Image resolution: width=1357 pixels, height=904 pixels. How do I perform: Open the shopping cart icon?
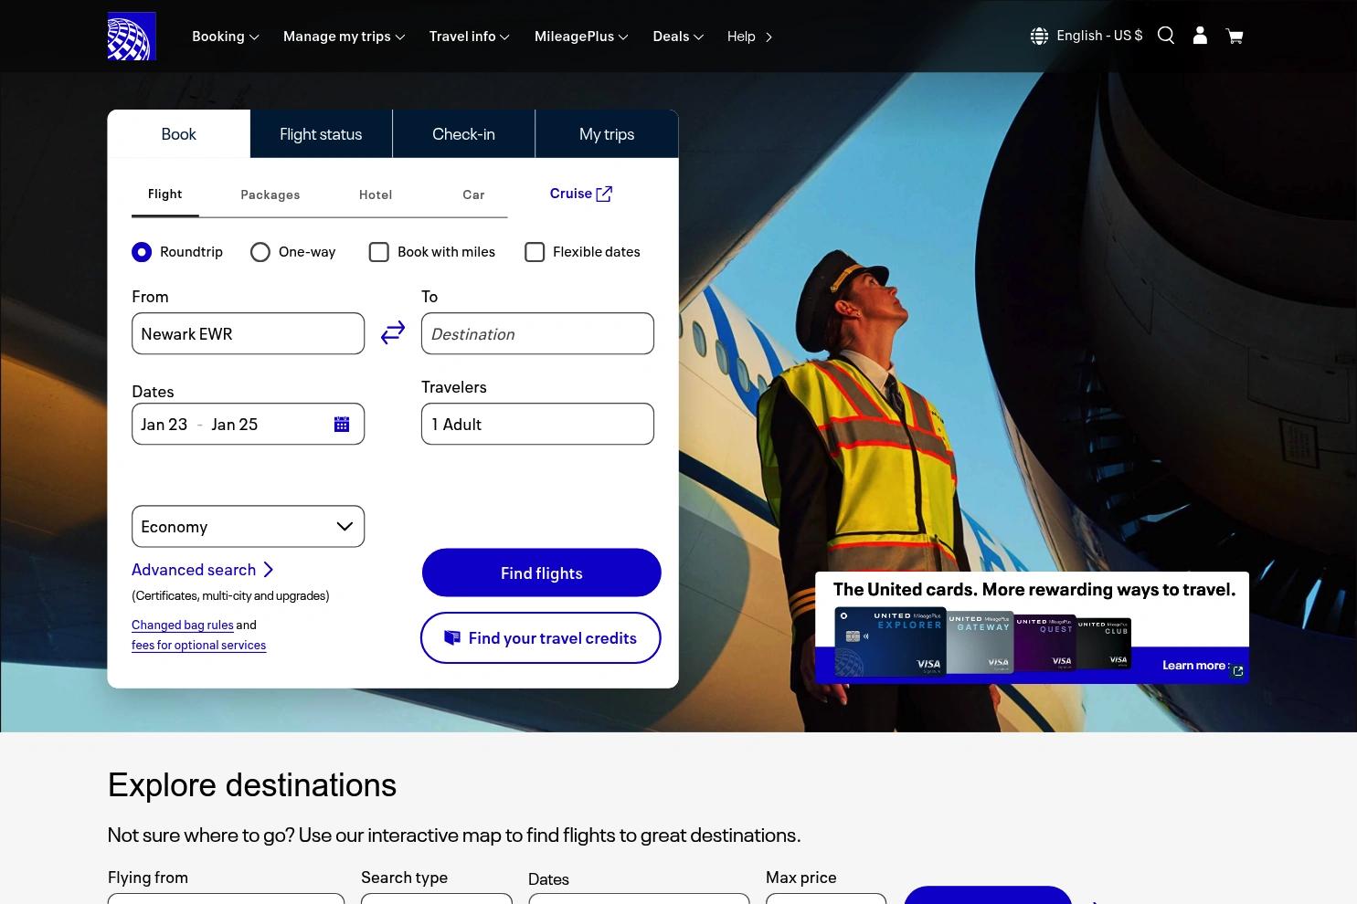(1235, 37)
